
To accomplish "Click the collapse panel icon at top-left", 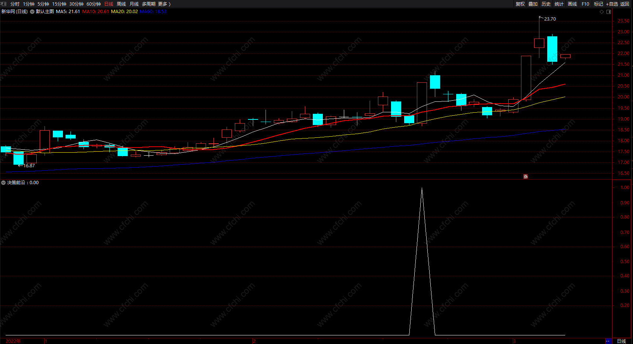I will pos(4,4).
